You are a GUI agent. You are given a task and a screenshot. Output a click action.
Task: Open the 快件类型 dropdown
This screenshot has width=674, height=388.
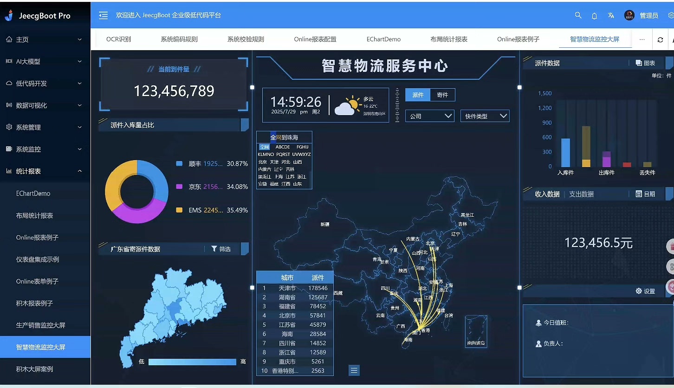(x=485, y=116)
